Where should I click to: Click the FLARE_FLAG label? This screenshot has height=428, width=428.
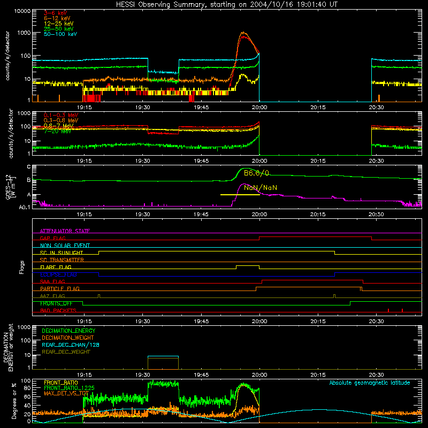pyautogui.click(x=56, y=267)
